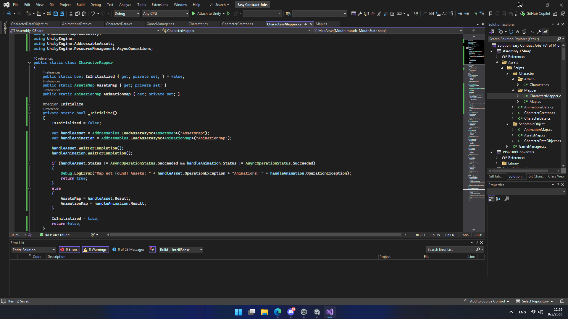This screenshot has width=568, height=319.
Task: Collapse the CharacterMapper class code region
Action: tap(29, 63)
